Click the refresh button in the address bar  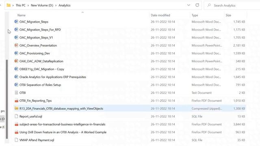coord(197,5)
